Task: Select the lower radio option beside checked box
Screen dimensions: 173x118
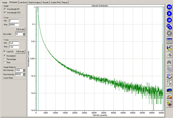Action: click(x=168, y=84)
